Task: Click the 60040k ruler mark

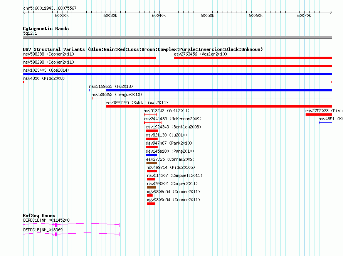Action: coord(159,15)
